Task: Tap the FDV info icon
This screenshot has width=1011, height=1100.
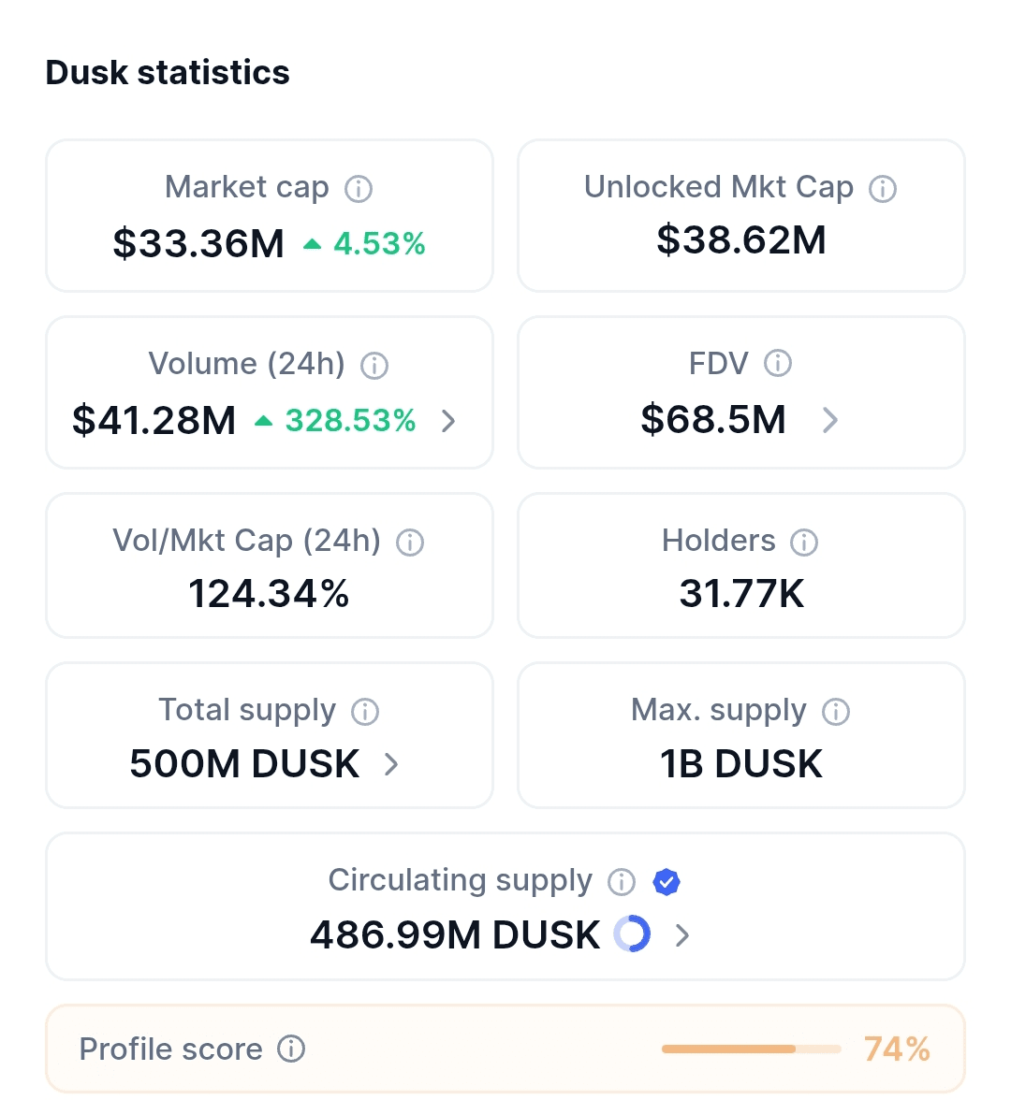Action: coord(778,363)
